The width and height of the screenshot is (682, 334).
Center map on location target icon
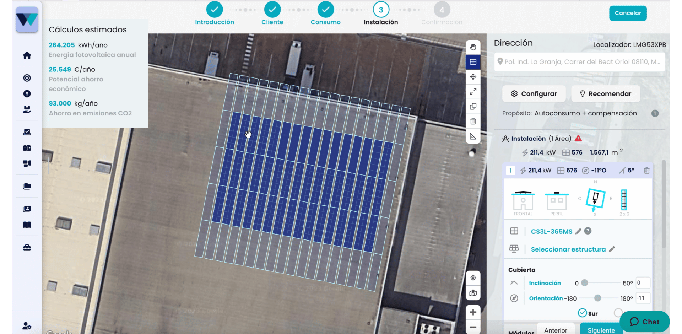pos(473,278)
